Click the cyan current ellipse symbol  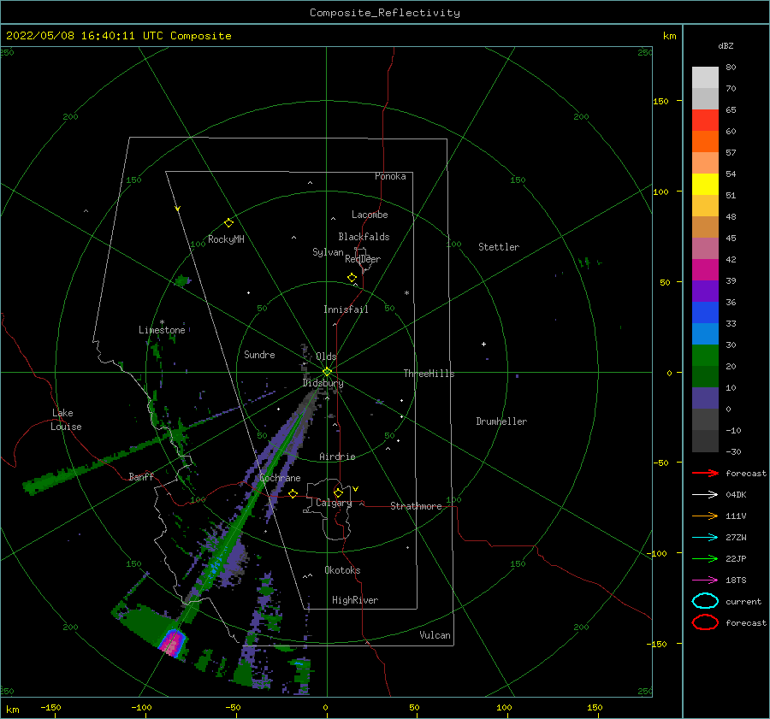(x=705, y=601)
